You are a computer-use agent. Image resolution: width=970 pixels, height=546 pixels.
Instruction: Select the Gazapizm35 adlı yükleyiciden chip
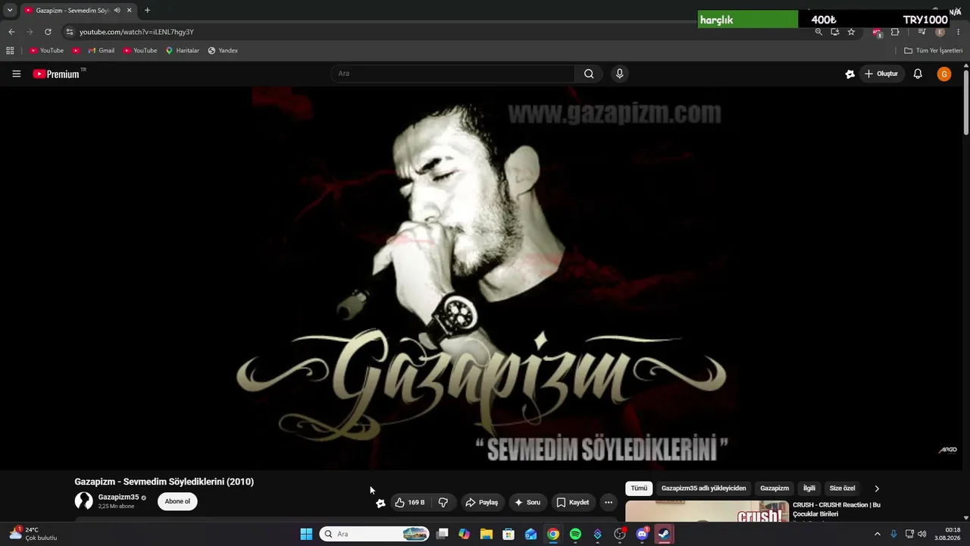(703, 488)
